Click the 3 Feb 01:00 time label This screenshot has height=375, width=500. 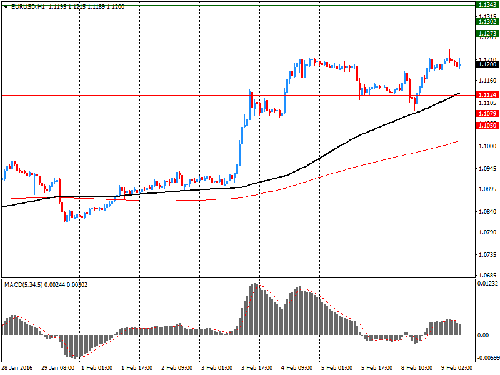[217, 368]
